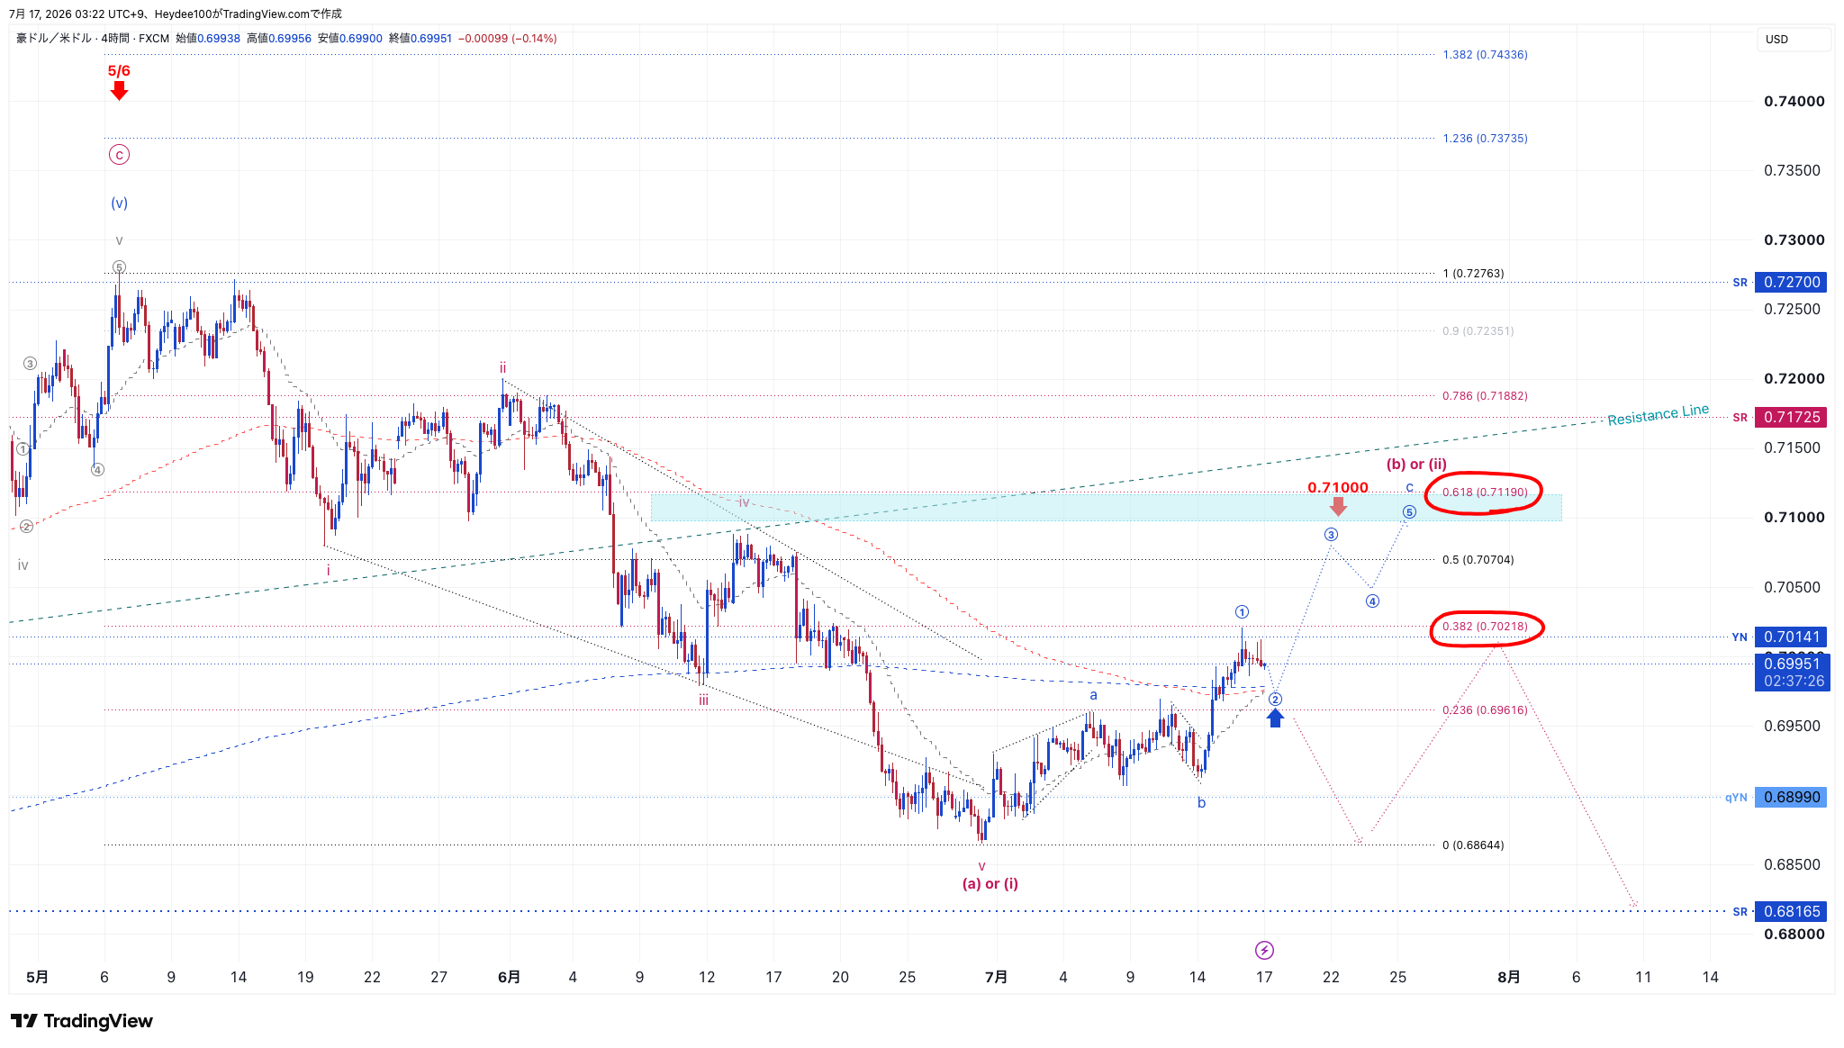Image resolution: width=1844 pixels, height=1048 pixels.
Task: Select the blue circled 4 wave marker
Action: tap(1372, 601)
